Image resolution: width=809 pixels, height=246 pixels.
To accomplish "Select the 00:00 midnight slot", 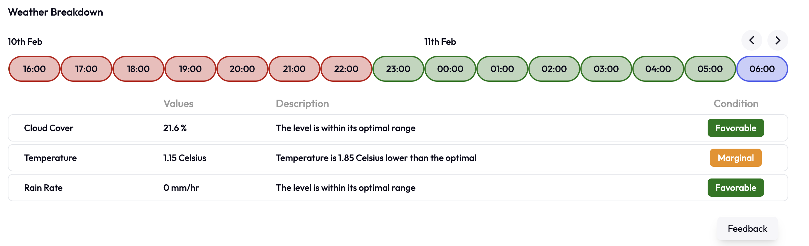I will click(x=450, y=69).
